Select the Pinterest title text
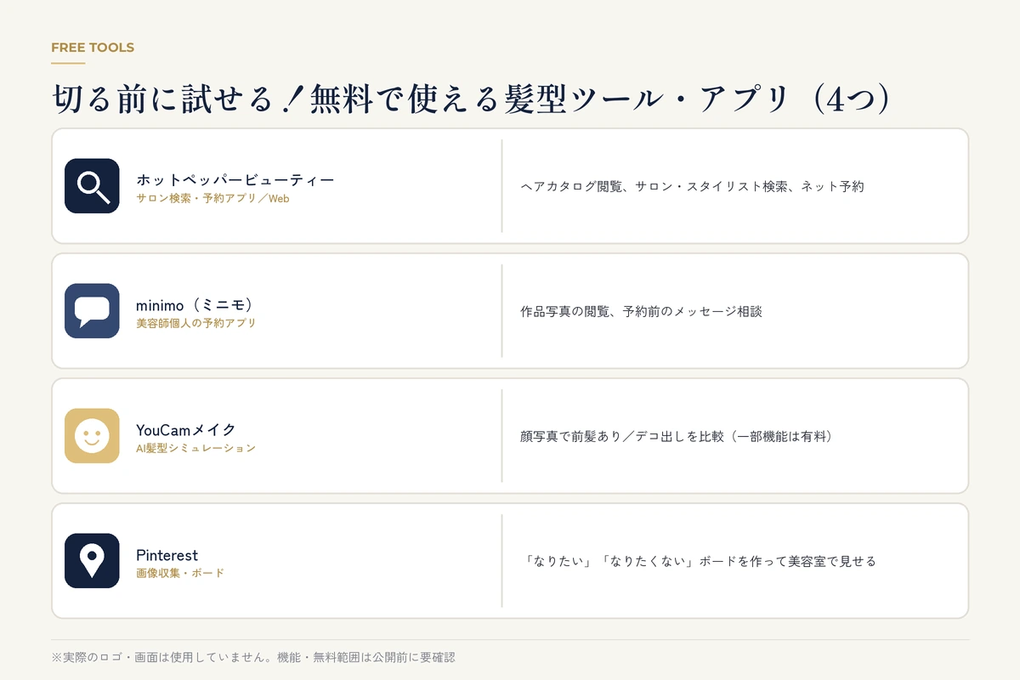The width and height of the screenshot is (1020, 680). coord(167,555)
